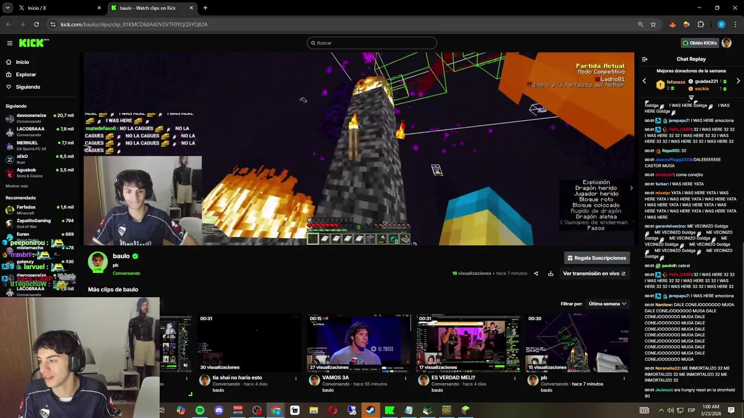Open Farfadox recommended channel
The width and height of the screenshot is (744, 418).
(x=40, y=210)
